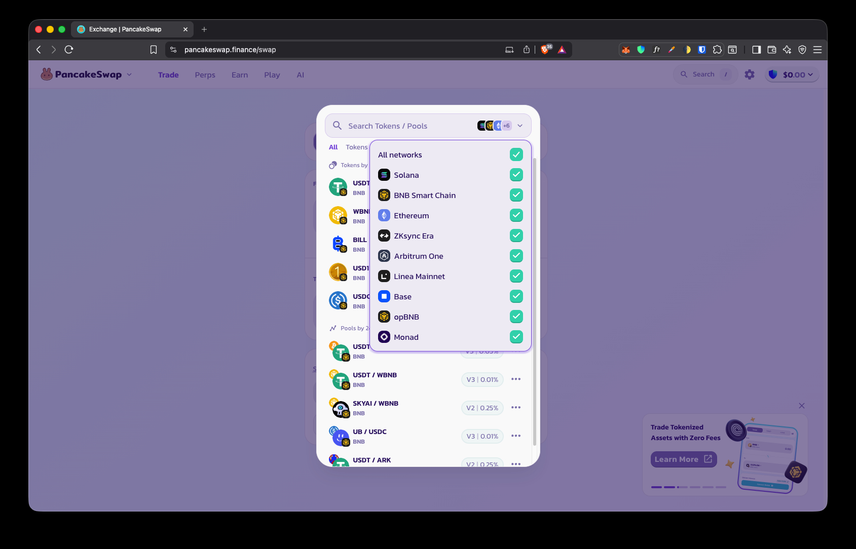The image size is (856, 549).
Task: Open options for USDT / WBNB pool
Action: tap(516, 379)
